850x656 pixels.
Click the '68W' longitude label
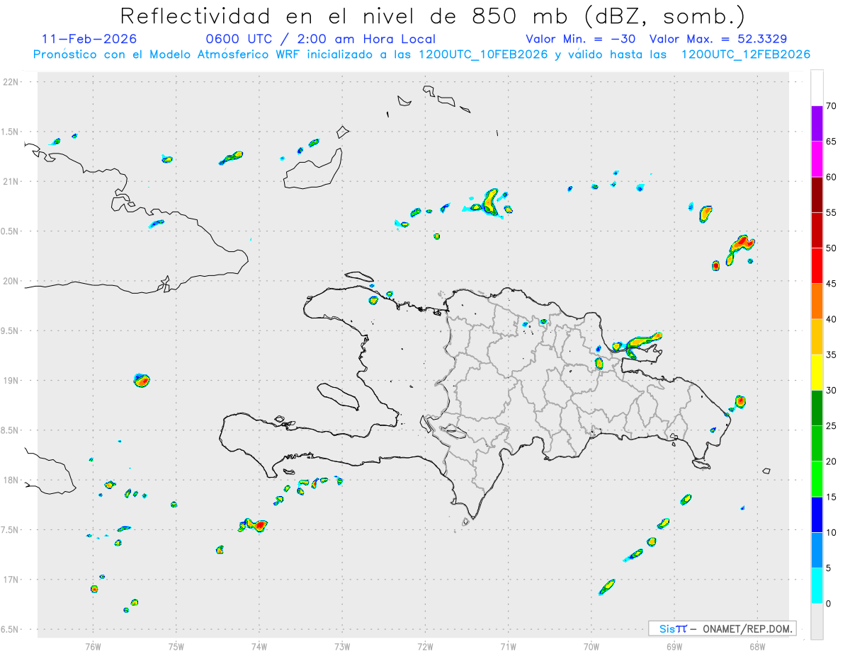click(x=757, y=646)
